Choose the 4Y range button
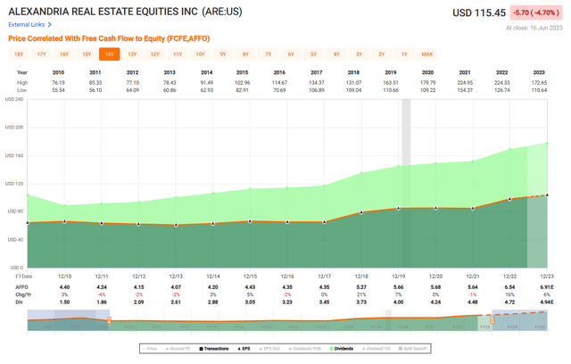Viewport: 571px width, 364px height. [x=336, y=54]
